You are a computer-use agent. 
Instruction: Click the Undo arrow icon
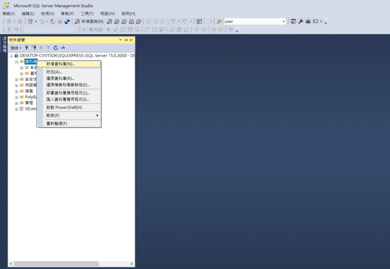[173, 22]
